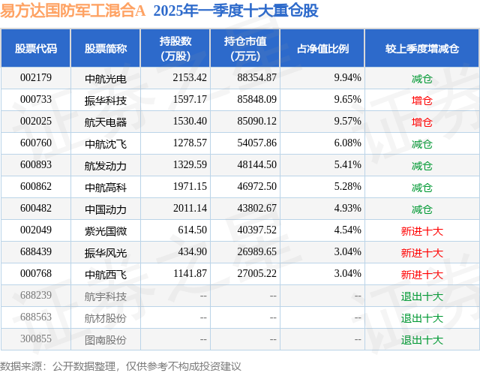Click the 数据来源 footnote text
This screenshot has height=373, width=480.
pos(121,366)
